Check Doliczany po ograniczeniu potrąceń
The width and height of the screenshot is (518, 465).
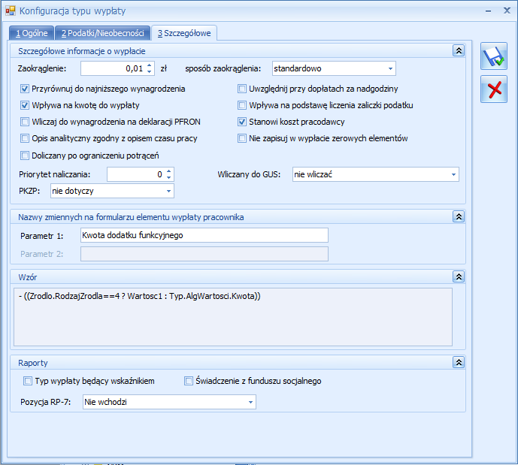25,156
